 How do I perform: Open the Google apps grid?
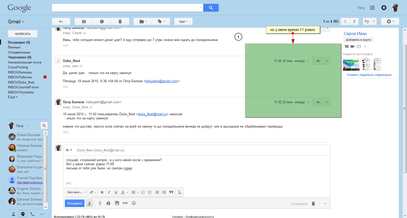tap(372, 8)
